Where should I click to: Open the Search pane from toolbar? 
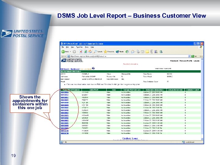pos(98,52)
